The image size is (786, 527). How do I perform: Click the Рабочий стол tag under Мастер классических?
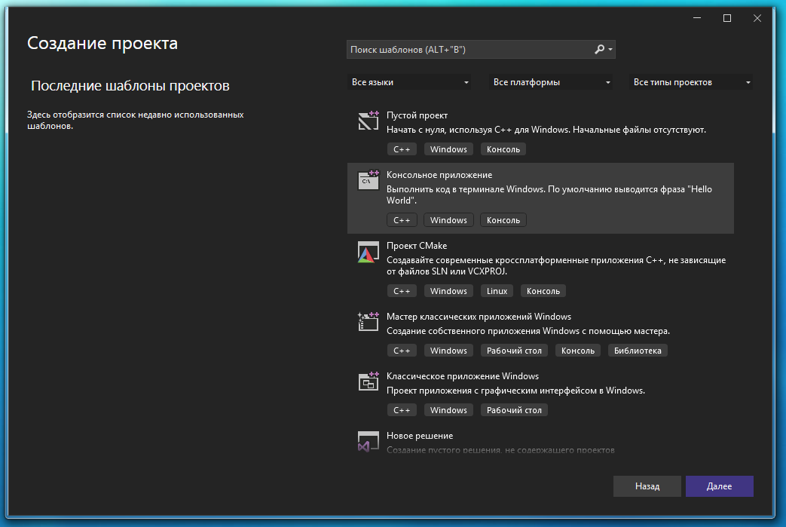514,351
